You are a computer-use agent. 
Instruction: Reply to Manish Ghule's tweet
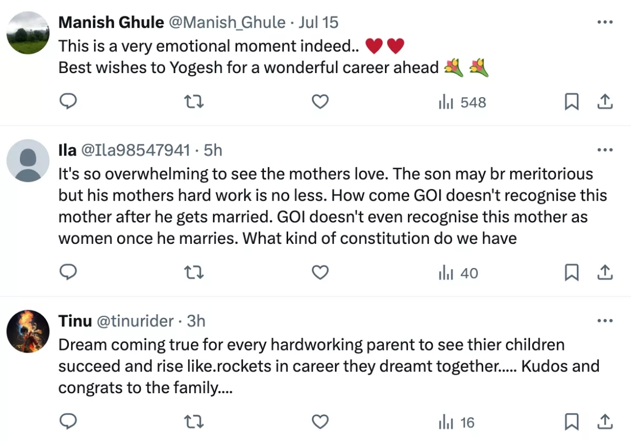pyautogui.click(x=68, y=102)
